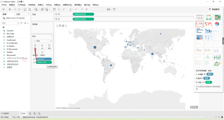Viewport: 224px width, 120px height.
Task: Click the save icon in toolbar
Action: click(25, 9)
